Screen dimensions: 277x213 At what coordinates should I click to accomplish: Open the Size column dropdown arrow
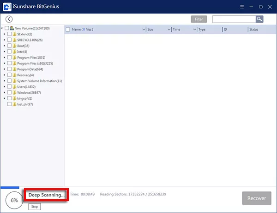pyautogui.click(x=169, y=29)
